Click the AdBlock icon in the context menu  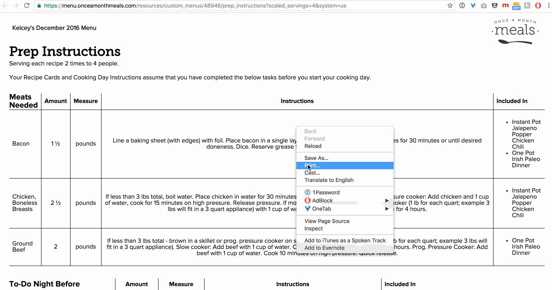[x=308, y=201]
